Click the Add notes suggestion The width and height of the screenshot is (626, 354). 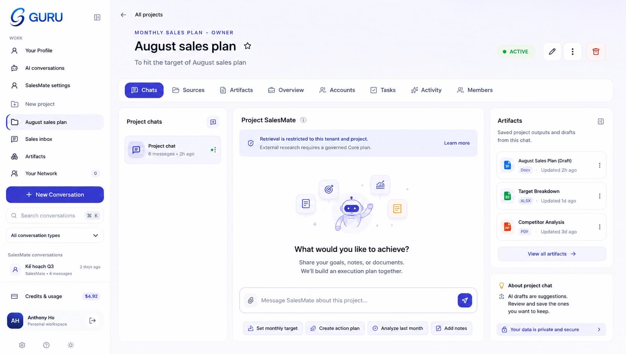point(451,328)
